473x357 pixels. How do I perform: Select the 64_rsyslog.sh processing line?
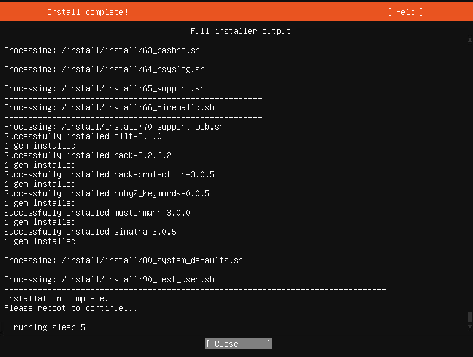(105, 69)
